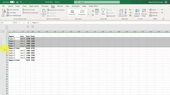The image size is (170, 95).
Task: Open the File tab
Action: coord(3,6)
